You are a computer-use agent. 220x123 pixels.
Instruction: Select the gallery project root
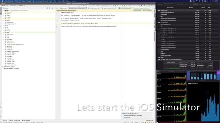click(x=7, y=10)
